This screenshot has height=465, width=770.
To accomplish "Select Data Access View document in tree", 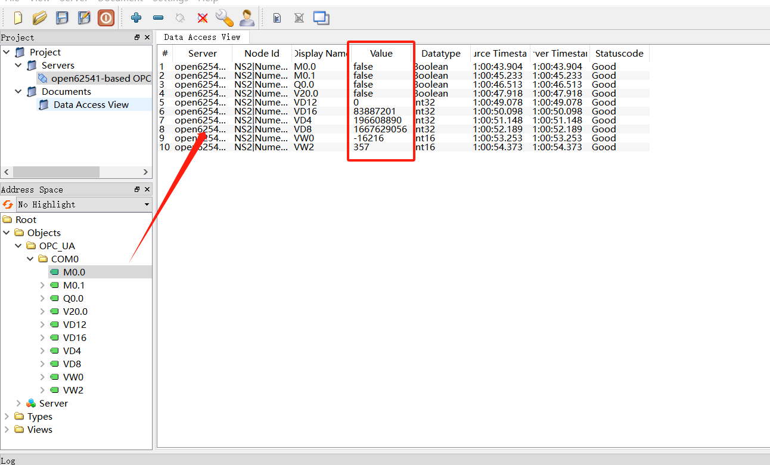I will [x=91, y=105].
